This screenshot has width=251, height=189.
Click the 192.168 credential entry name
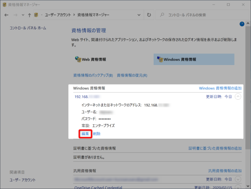[87, 96]
